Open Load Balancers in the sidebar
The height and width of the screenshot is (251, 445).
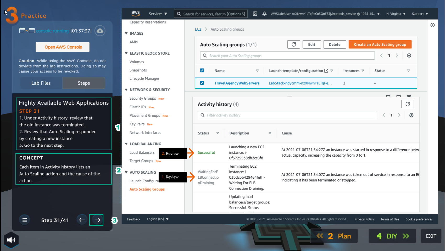(x=142, y=152)
